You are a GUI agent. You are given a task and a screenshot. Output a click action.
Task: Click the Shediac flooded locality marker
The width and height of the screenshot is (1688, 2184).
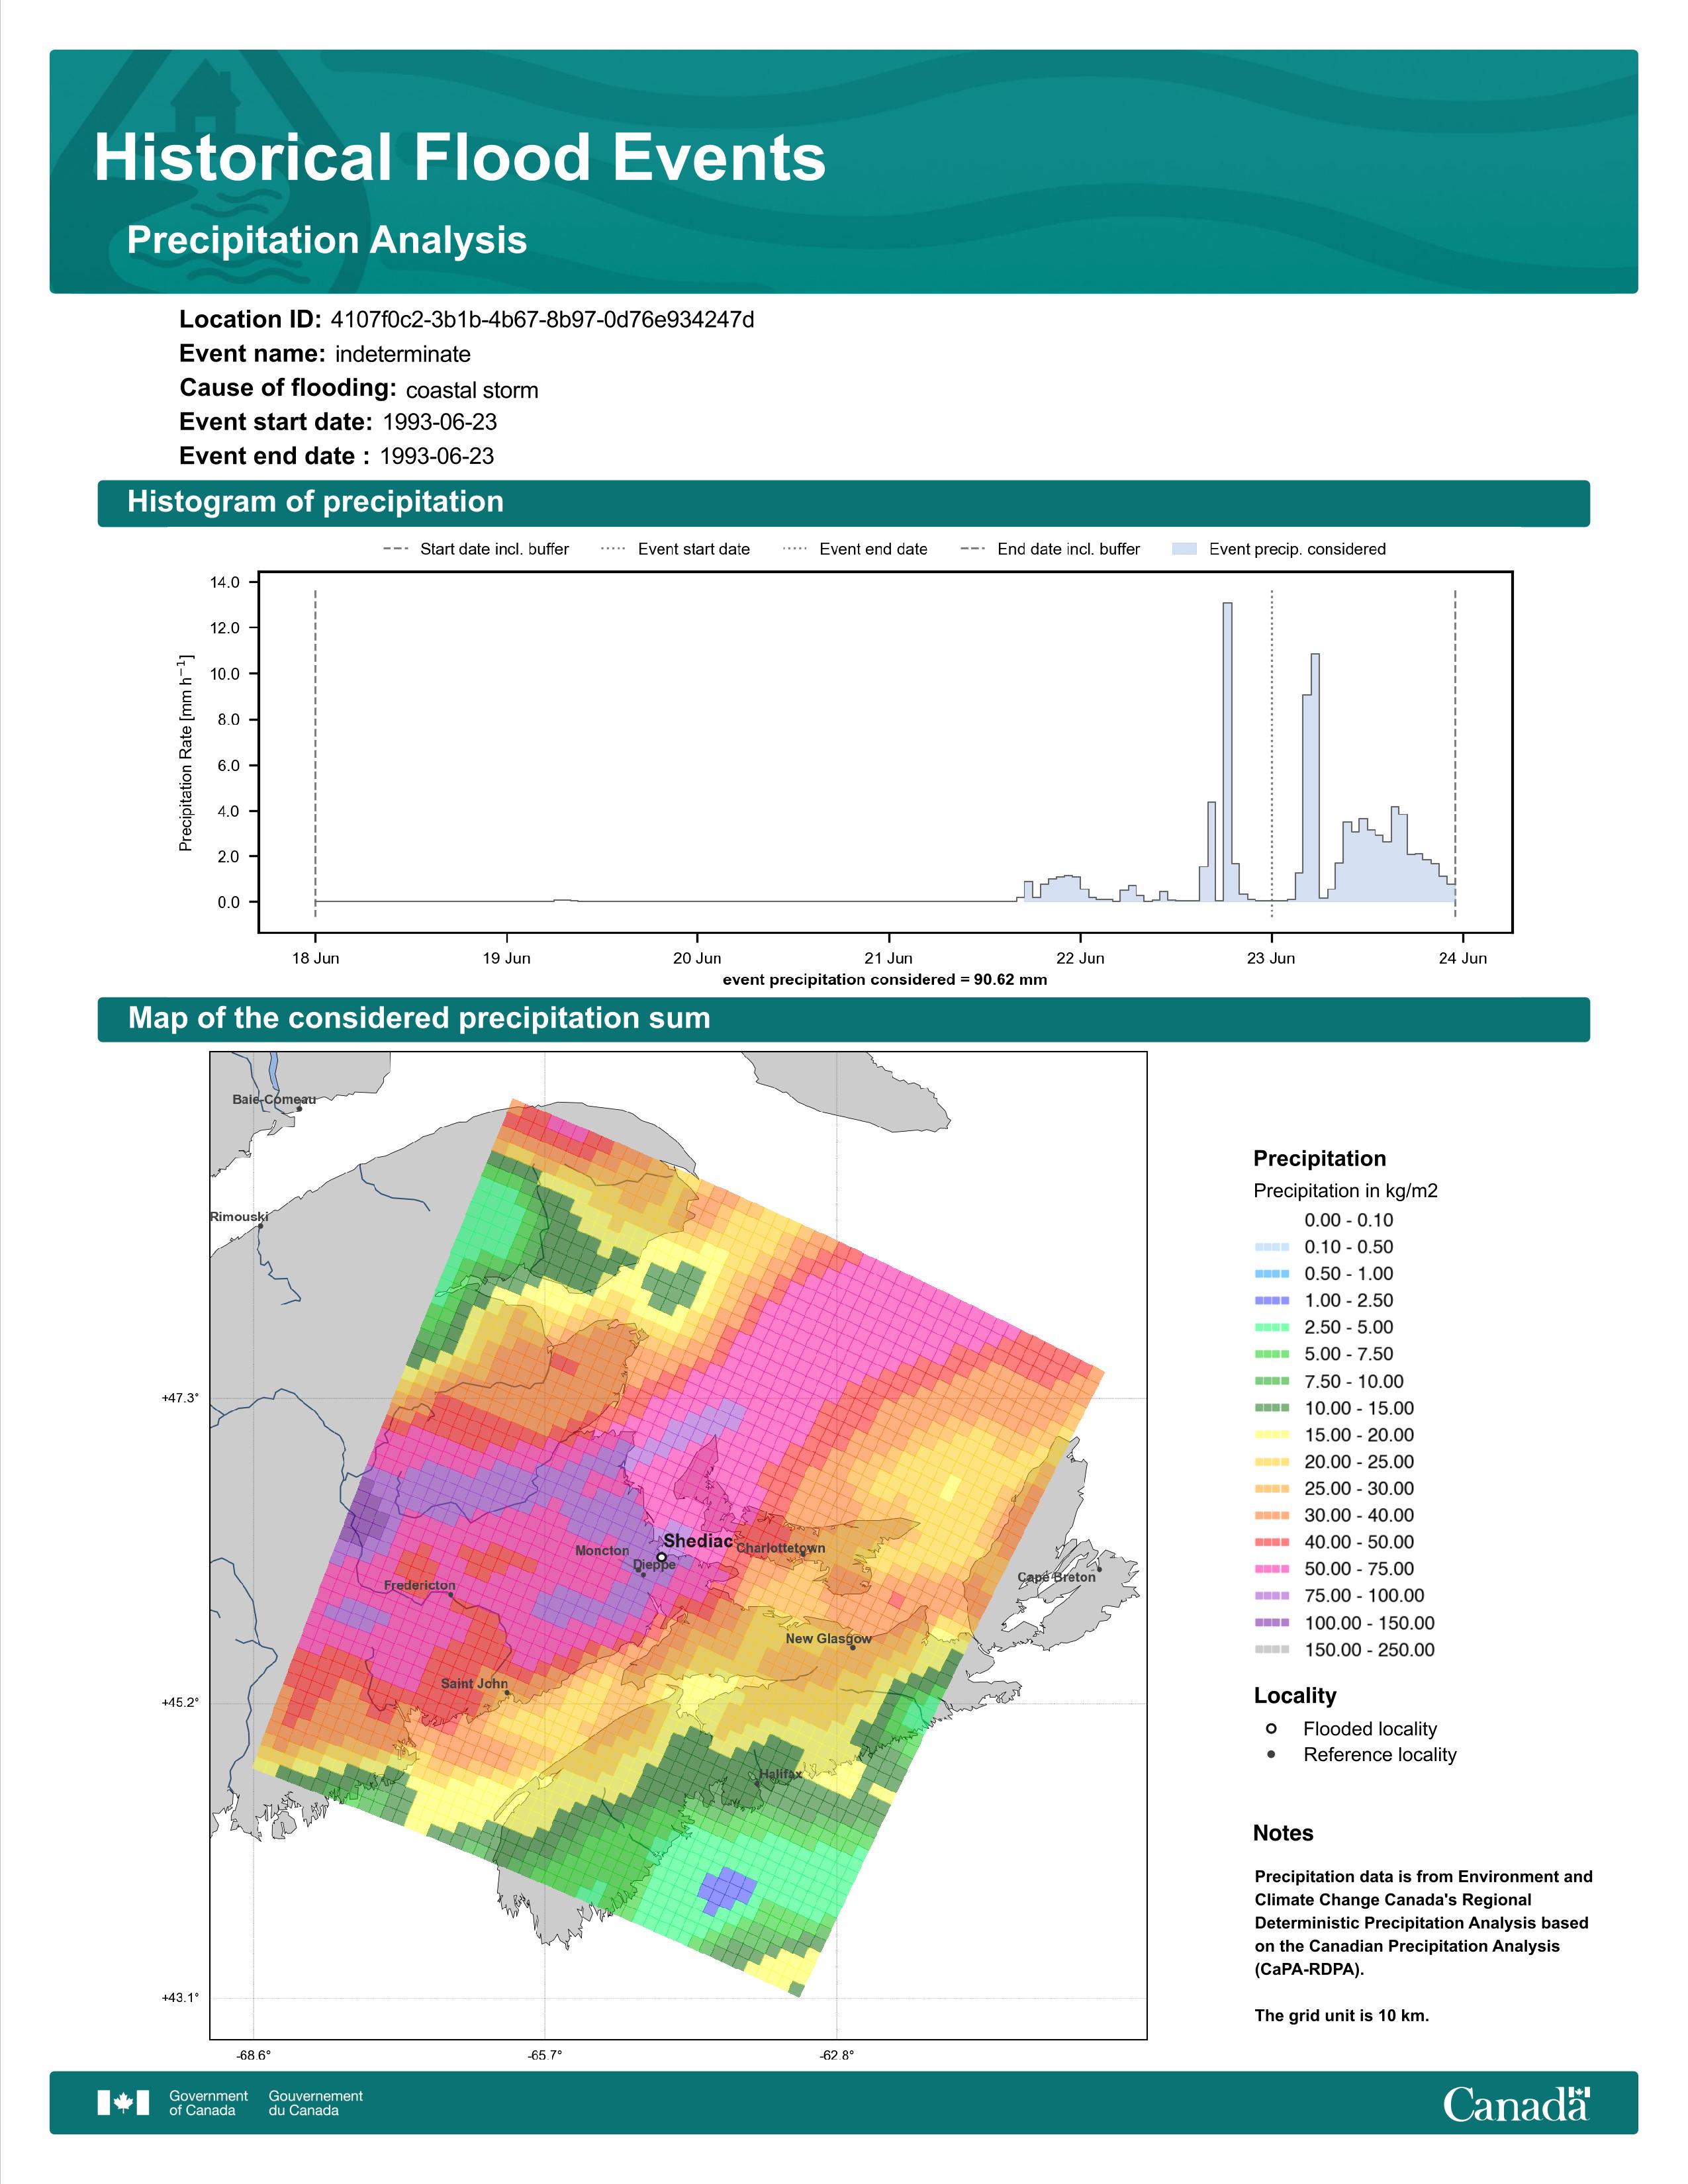coord(661,1557)
